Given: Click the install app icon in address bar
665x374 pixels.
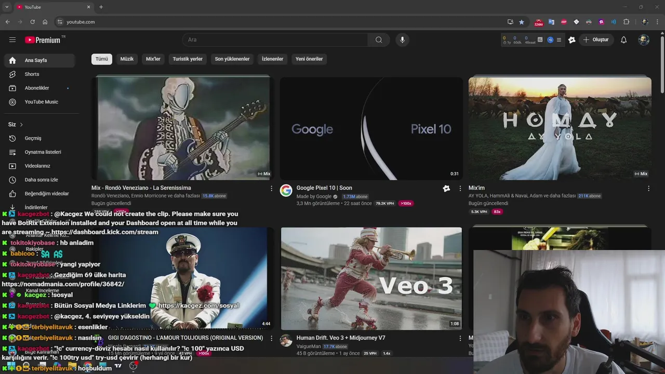Looking at the screenshot, I should tap(510, 22).
